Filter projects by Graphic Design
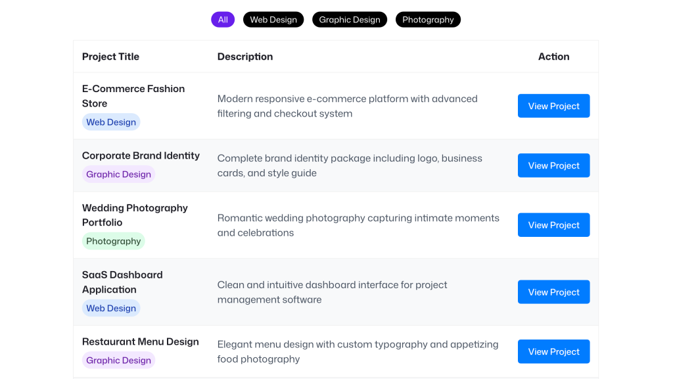This screenshot has height=379, width=673. coord(349,19)
